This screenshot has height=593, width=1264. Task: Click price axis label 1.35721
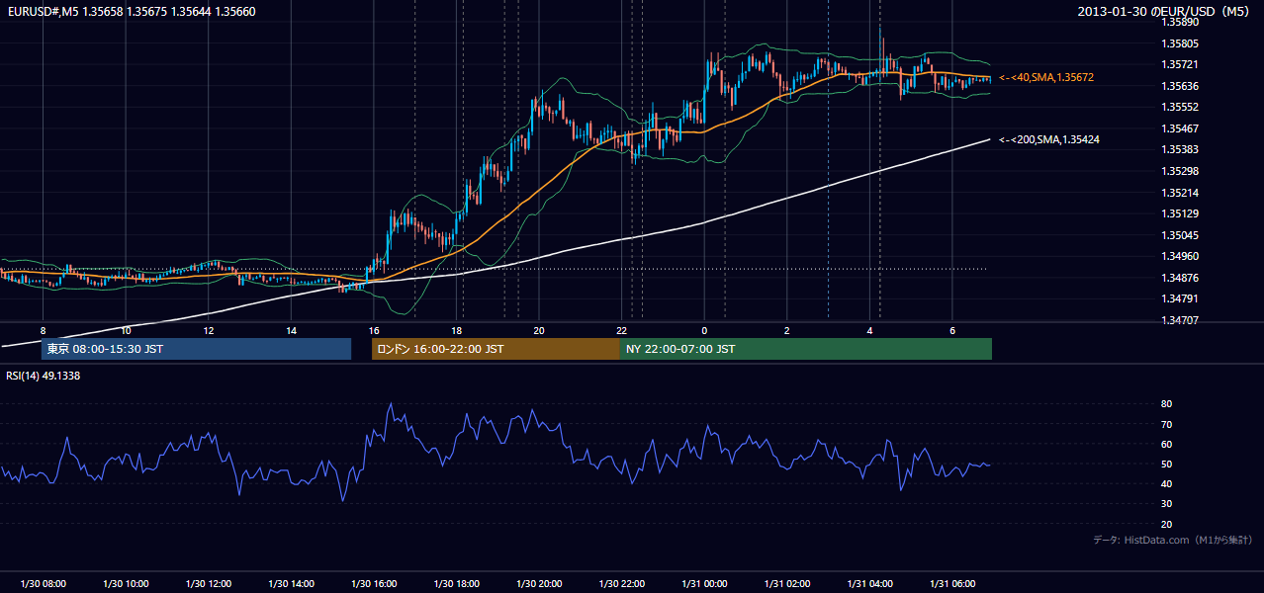point(1179,64)
